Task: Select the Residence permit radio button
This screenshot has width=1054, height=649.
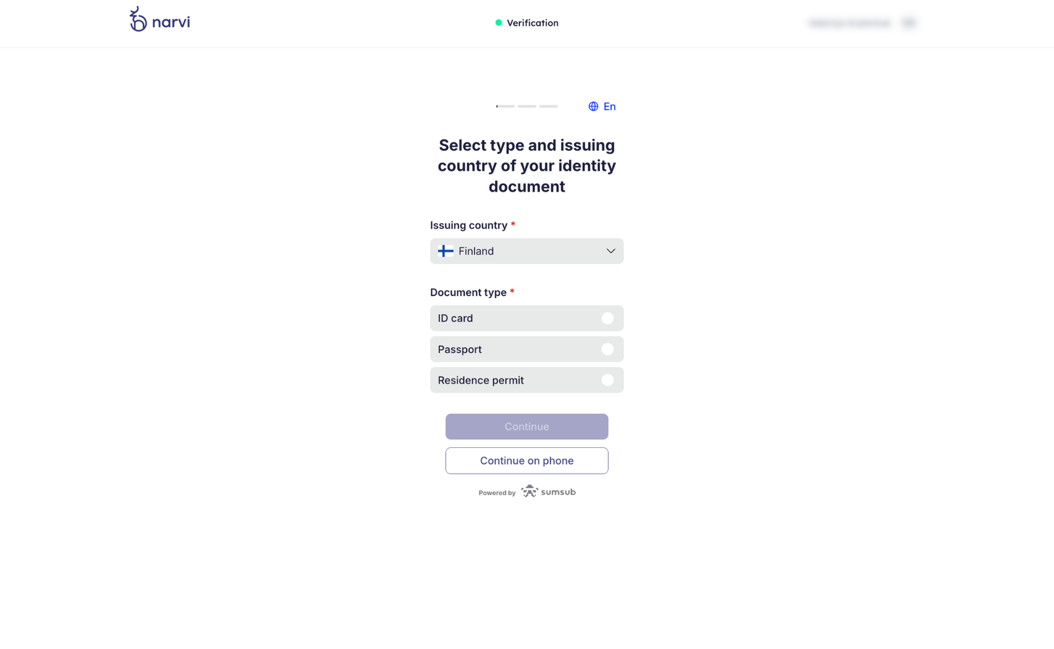Action: (x=607, y=380)
